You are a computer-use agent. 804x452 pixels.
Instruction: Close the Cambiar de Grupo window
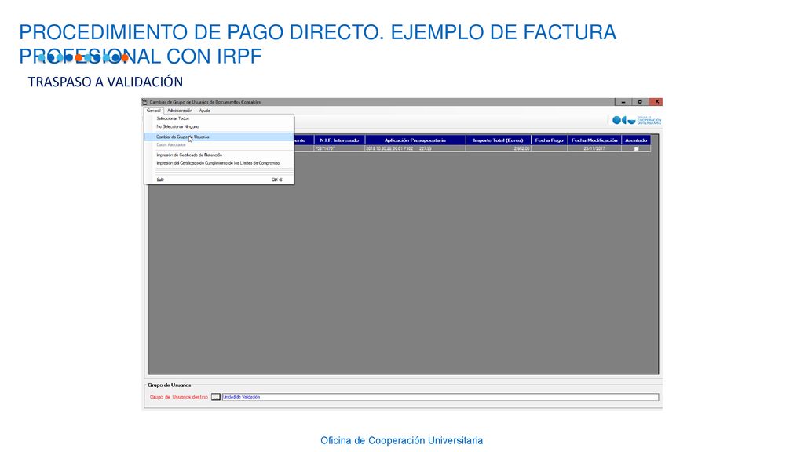point(656,102)
